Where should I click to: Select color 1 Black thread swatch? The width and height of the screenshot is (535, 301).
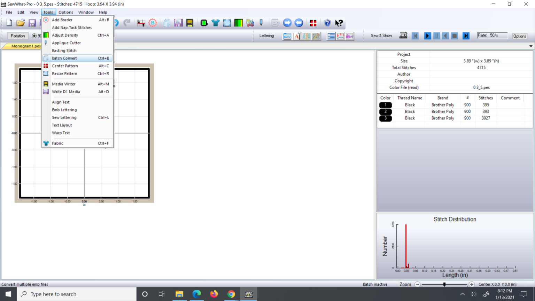[x=385, y=105]
